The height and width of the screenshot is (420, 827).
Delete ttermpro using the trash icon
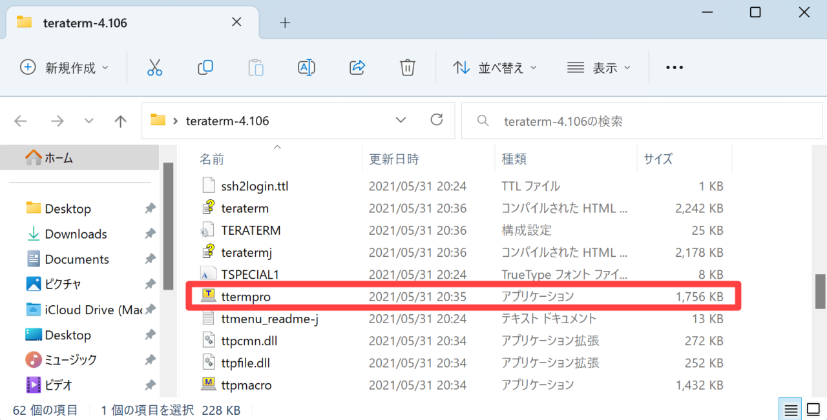[407, 67]
